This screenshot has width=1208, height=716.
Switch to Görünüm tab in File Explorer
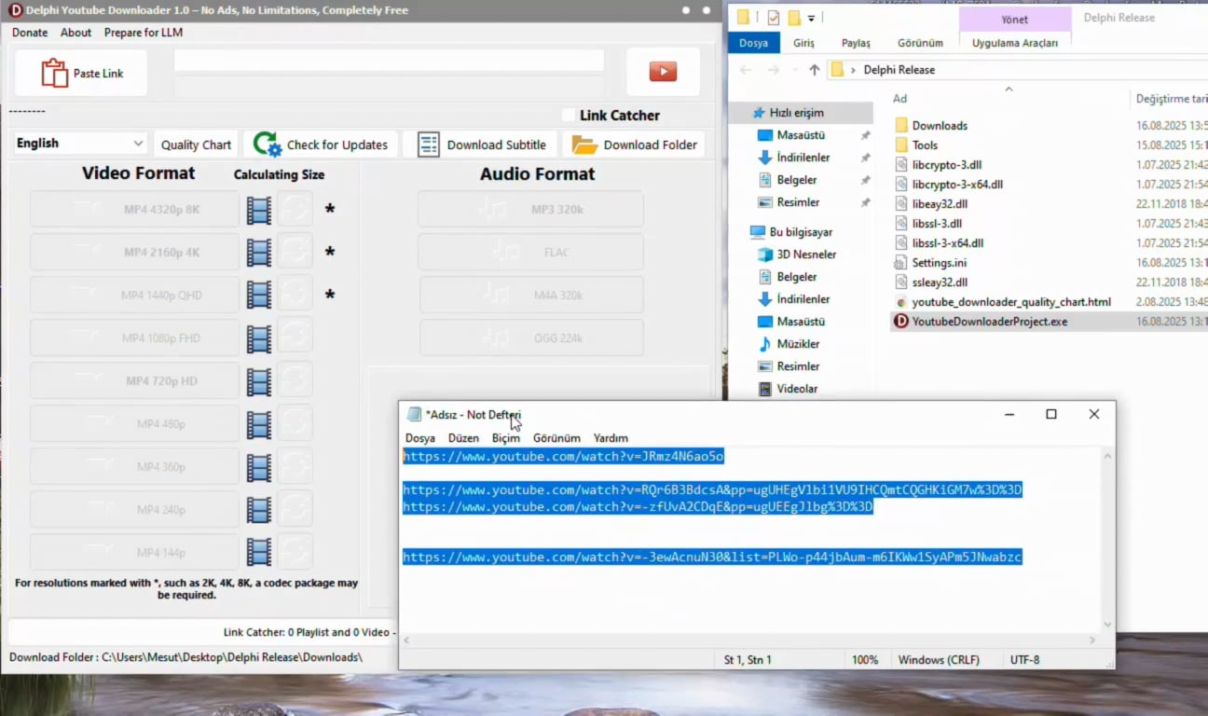tap(920, 43)
